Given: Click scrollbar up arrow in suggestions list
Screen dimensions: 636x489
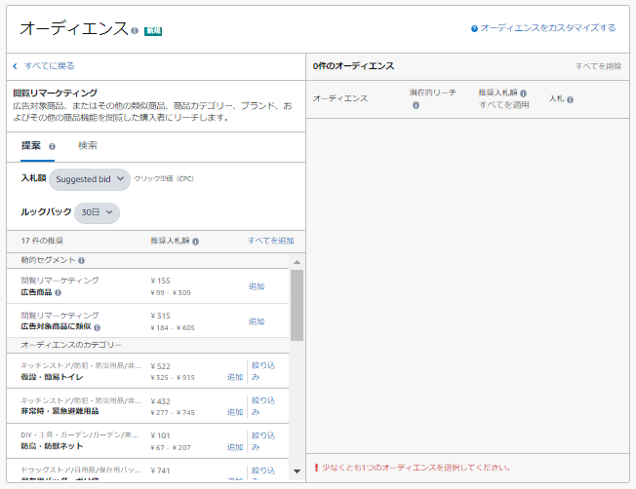Looking at the screenshot, I should (x=297, y=262).
